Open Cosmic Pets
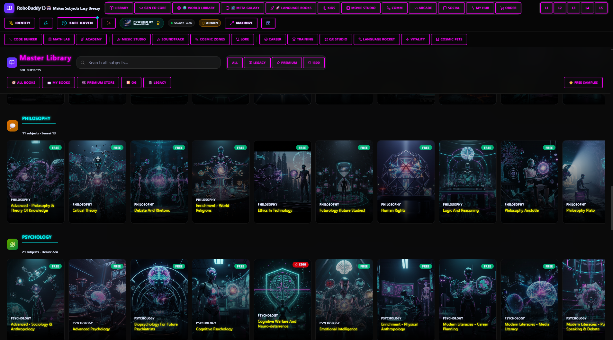This screenshot has height=340, width=613. [x=449, y=39]
